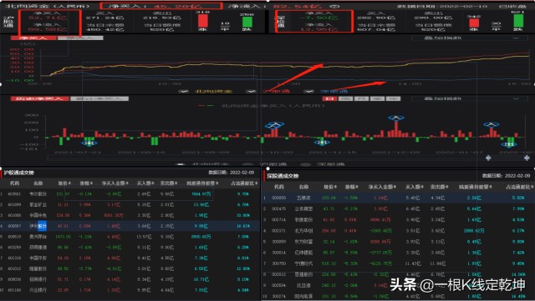Open the 阳光电源 row
The image size is (535, 301).
point(398,296)
